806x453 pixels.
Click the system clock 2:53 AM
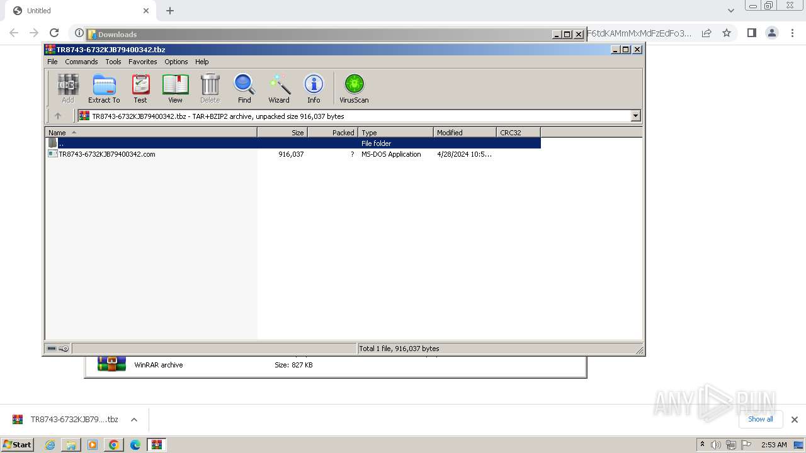[x=774, y=445]
